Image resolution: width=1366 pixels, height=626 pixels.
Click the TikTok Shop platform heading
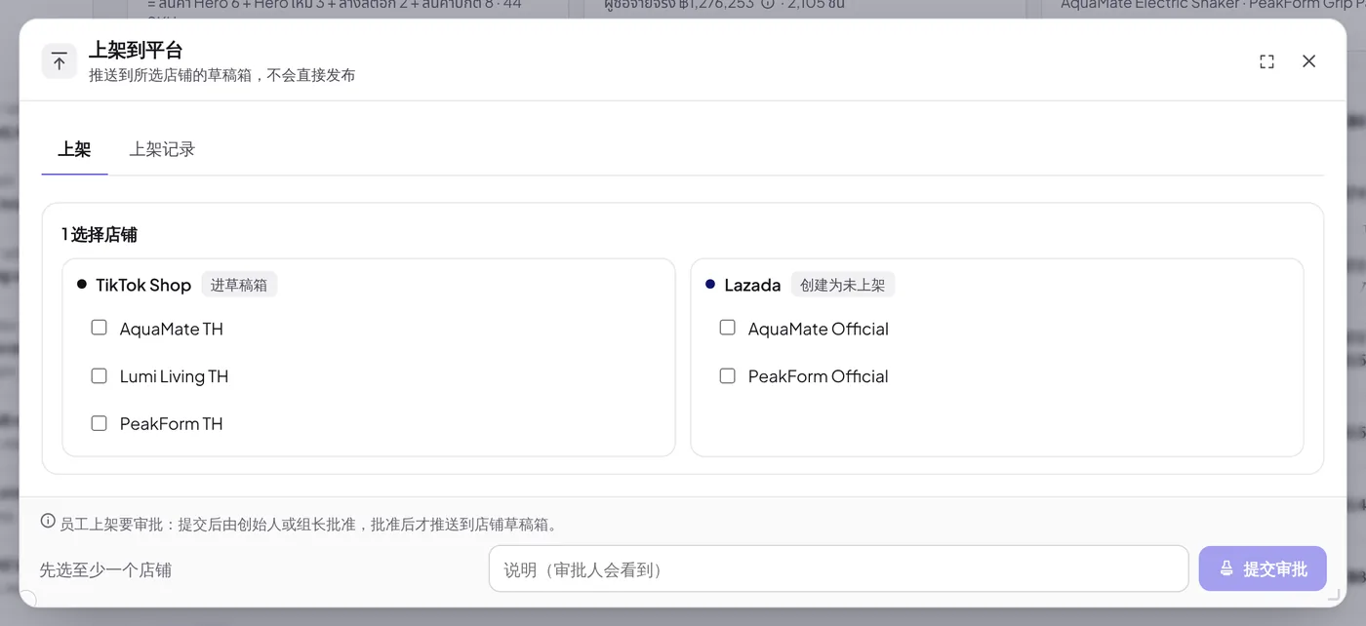143,285
